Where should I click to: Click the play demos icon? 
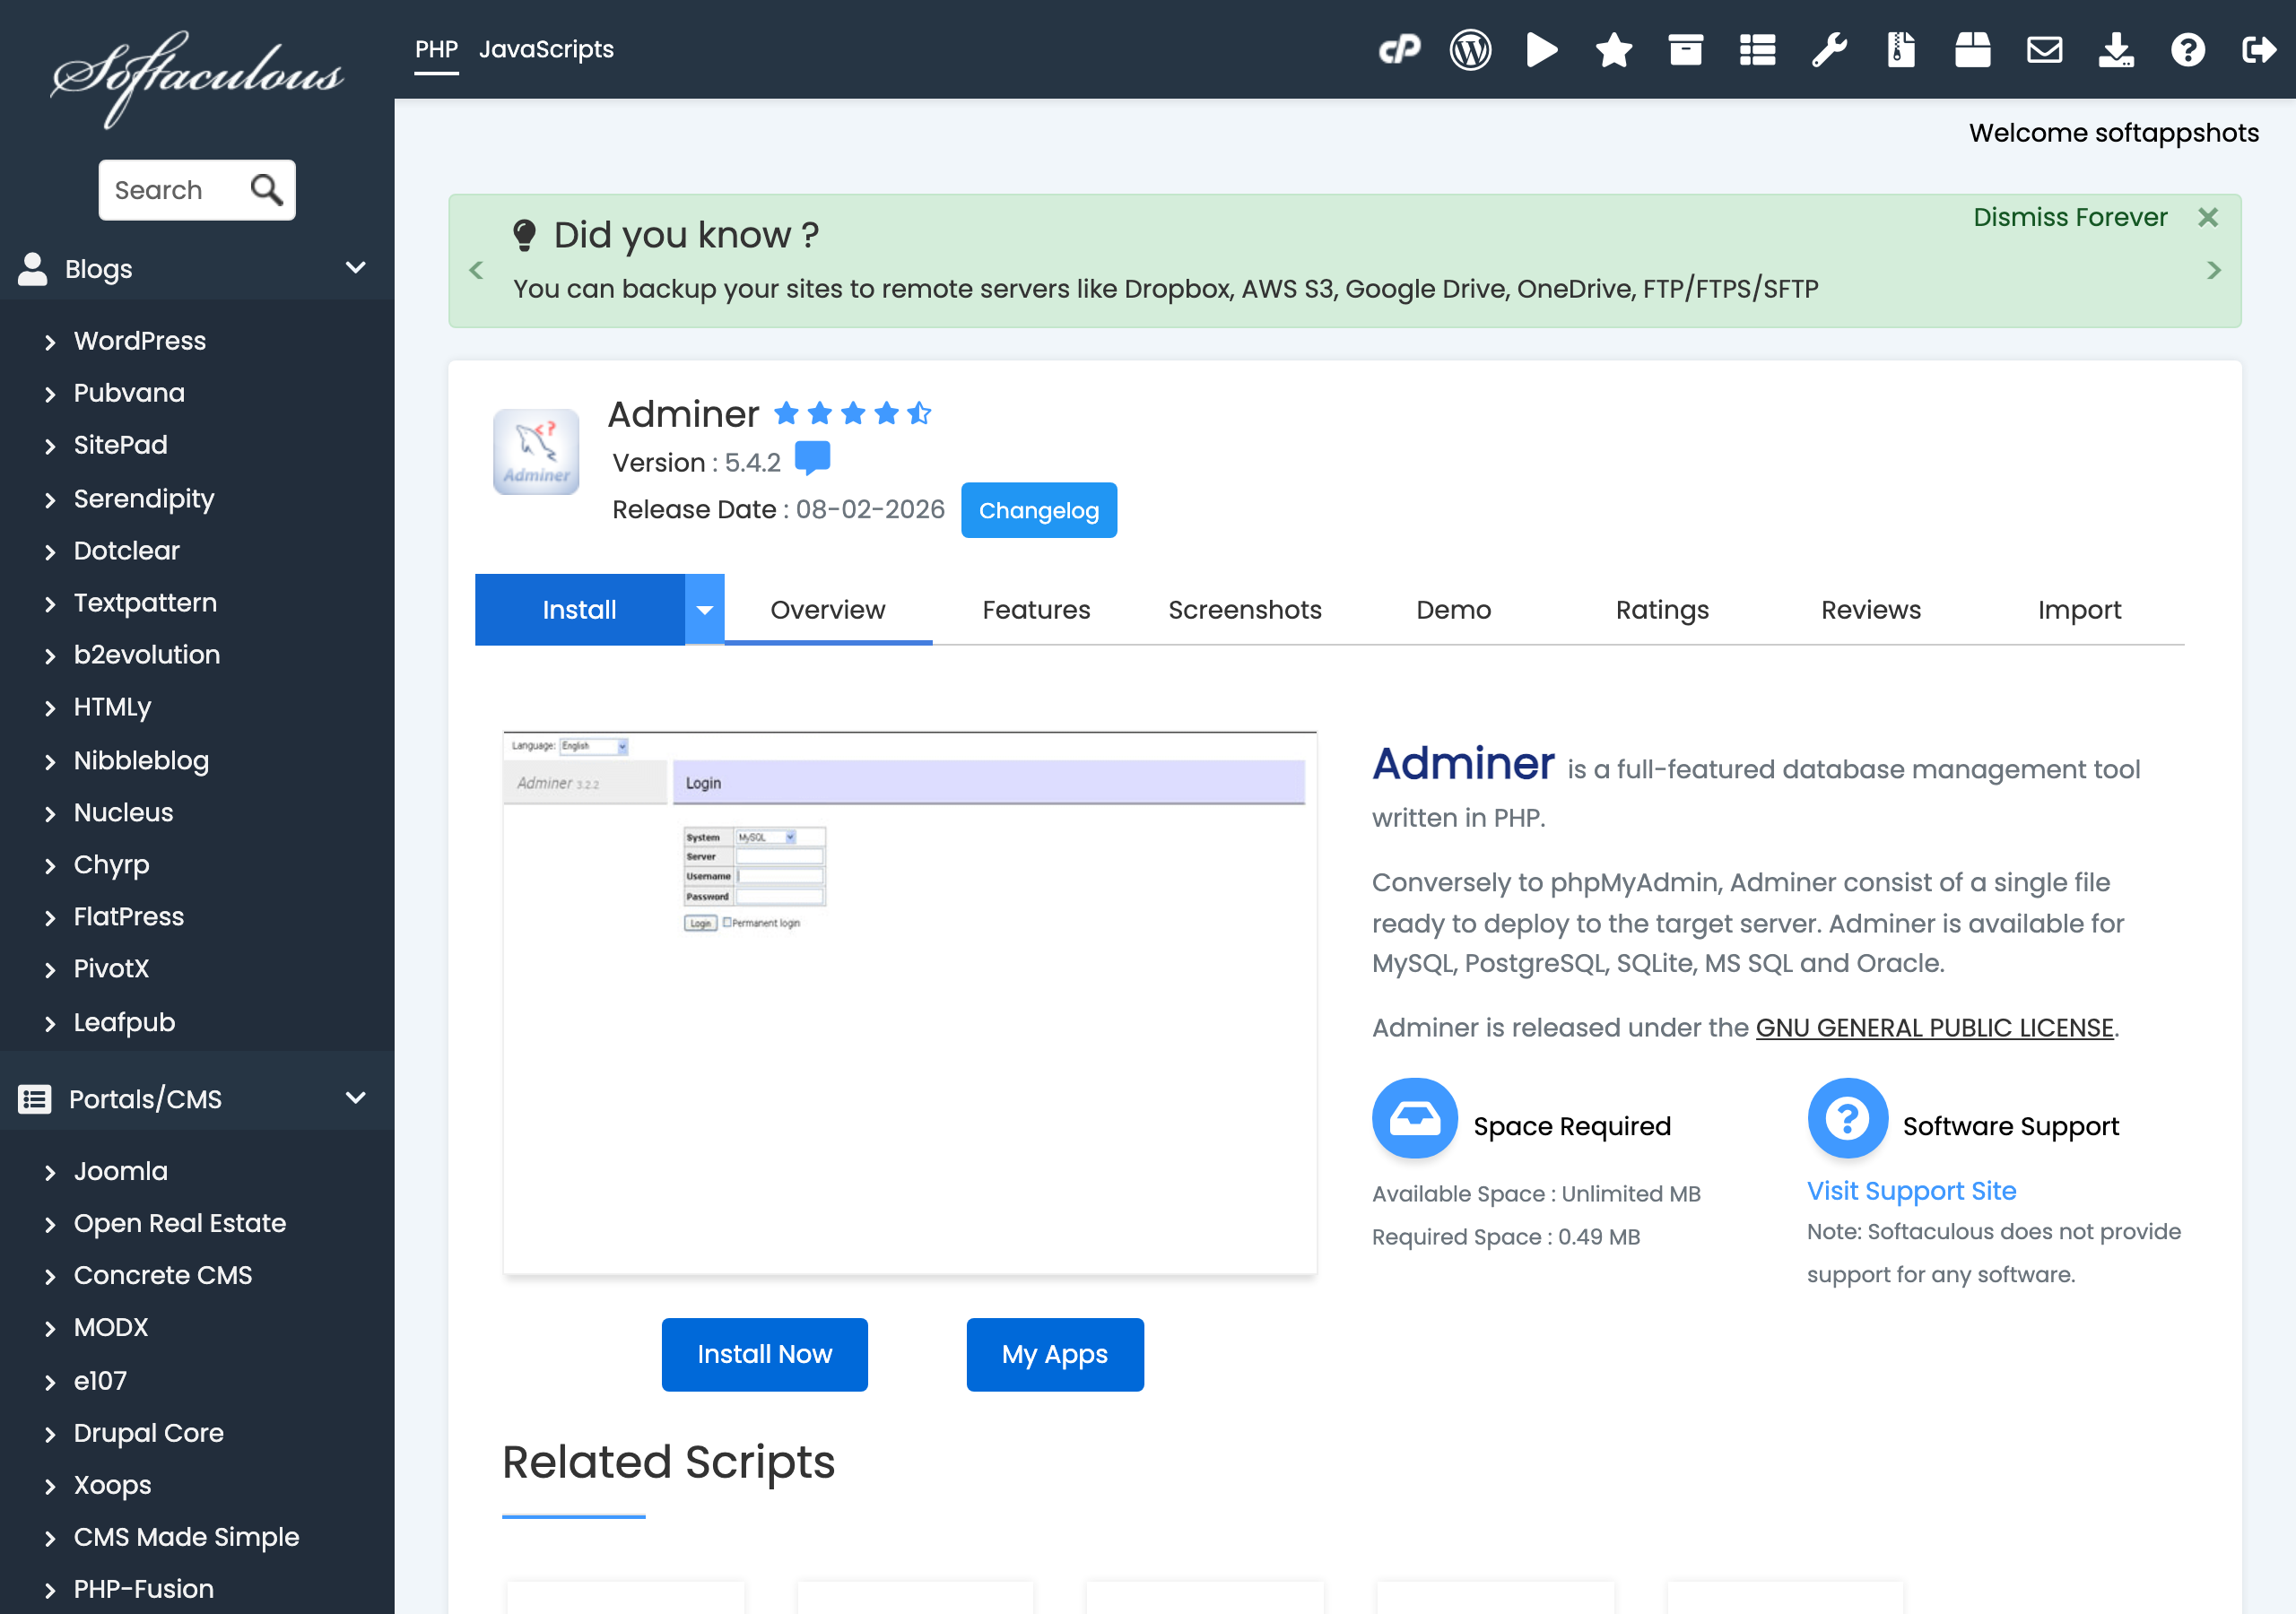pos(1541,49)
